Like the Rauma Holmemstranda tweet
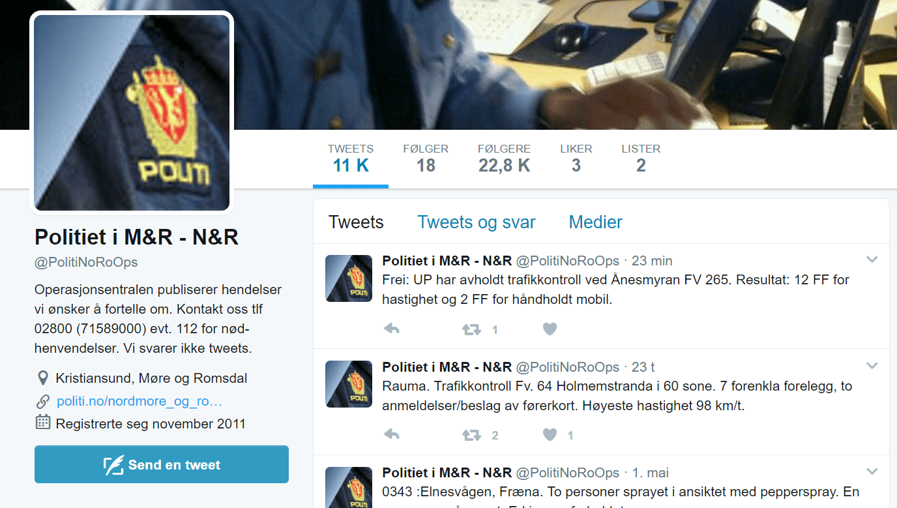This screenshot has height=508, width=897. 550,435
